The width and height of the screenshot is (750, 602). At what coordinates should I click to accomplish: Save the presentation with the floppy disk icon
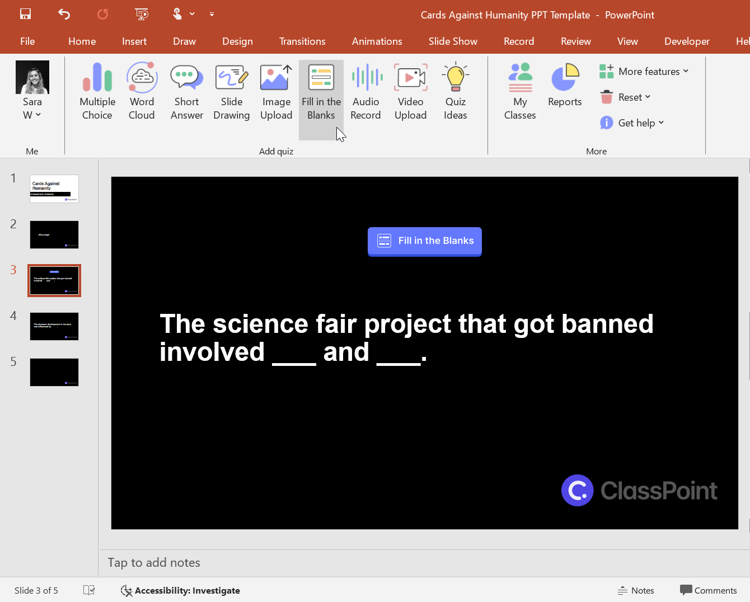tap(25, 14)
